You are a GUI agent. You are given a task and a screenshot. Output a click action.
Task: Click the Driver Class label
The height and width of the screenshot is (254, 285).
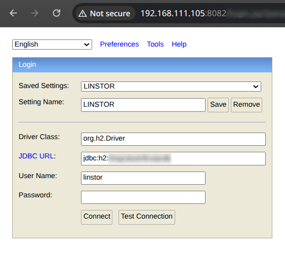click(x=39, y=137)
